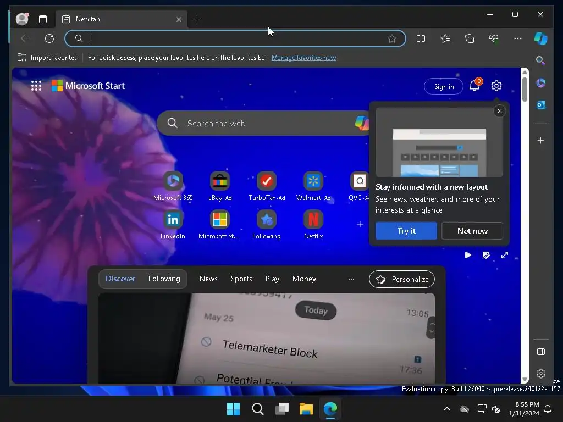Open the Microsoft Start app launcher grid
563x422 pixels.
[36, 86]
